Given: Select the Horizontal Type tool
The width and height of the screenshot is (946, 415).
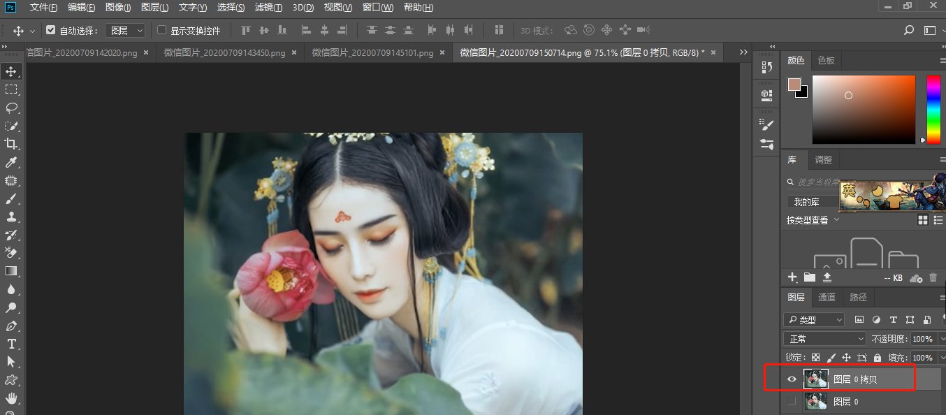Looking at the screenshot, I should [x=11, y=344].
